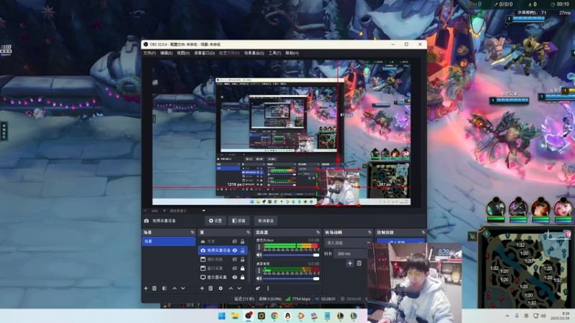Viewport: 575px width, 323px height.
Task: Move the selected source up
Action: coord(231,289)
